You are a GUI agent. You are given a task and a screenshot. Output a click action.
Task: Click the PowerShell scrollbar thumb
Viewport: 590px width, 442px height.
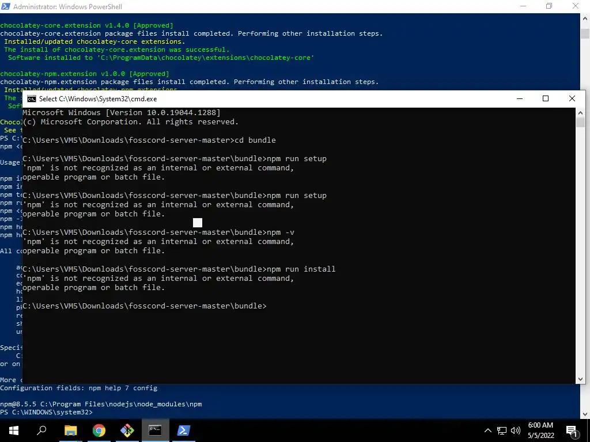tap(585, 33)
